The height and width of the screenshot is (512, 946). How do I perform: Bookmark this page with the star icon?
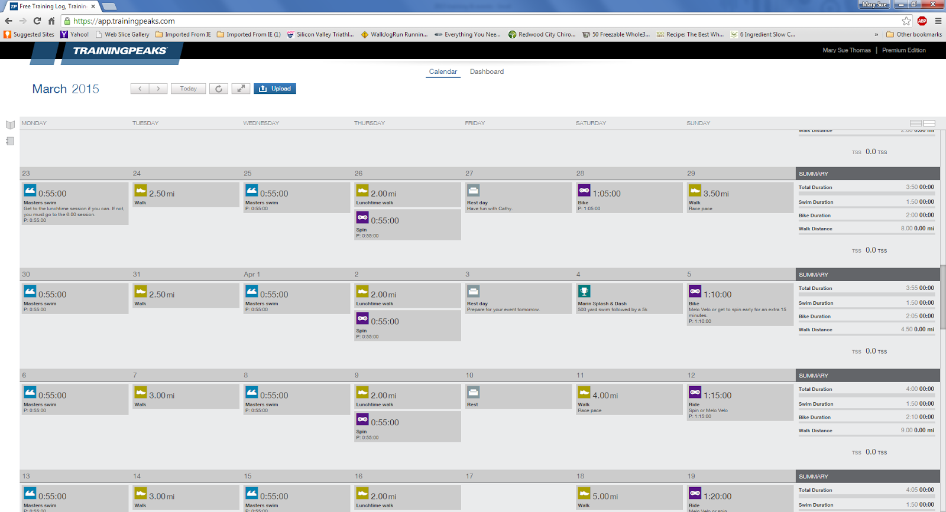point(906,21)
